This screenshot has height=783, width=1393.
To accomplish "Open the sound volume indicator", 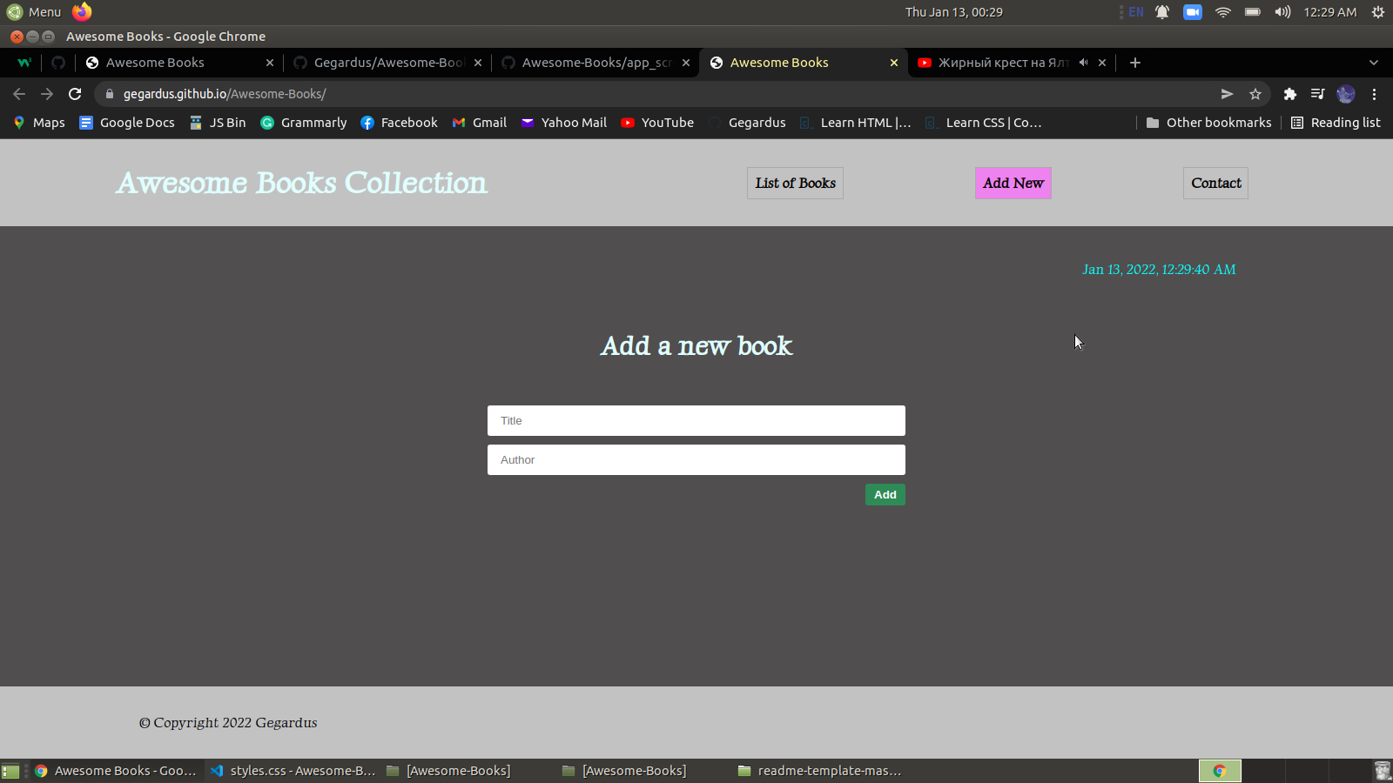I will (x=1282, y=12).
